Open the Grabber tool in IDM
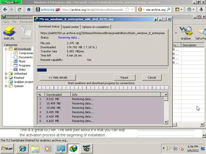This screenshot has width=206, height=154. click(186, 33)
